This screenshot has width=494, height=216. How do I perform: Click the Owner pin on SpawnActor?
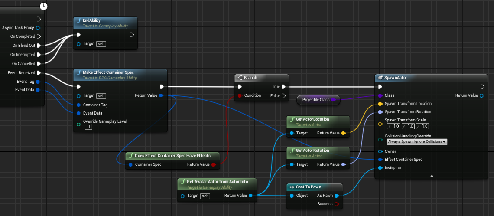380,151
